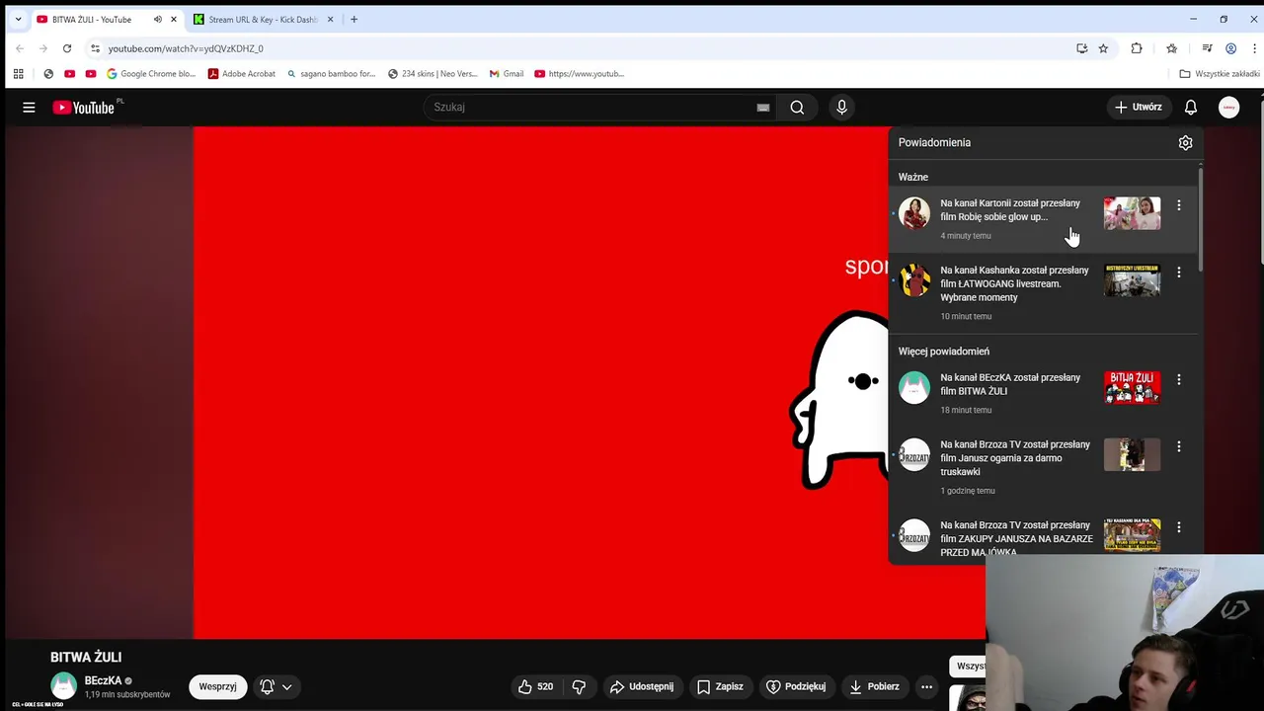The width and height of the screenshot is (1264, 711).
Task: Open the Gmail bookmark
Action: 507,73
